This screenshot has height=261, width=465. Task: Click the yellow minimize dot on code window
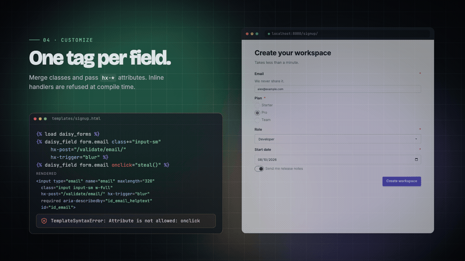(x=40, y=119)
